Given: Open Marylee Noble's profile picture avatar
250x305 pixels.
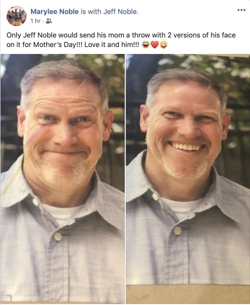Looking at the screenshot, I should [x=16, y=16].
